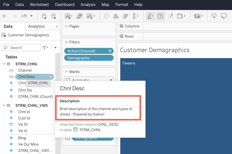
Task: Select the Tweens mark in the view
Action: tap(176, 106)
